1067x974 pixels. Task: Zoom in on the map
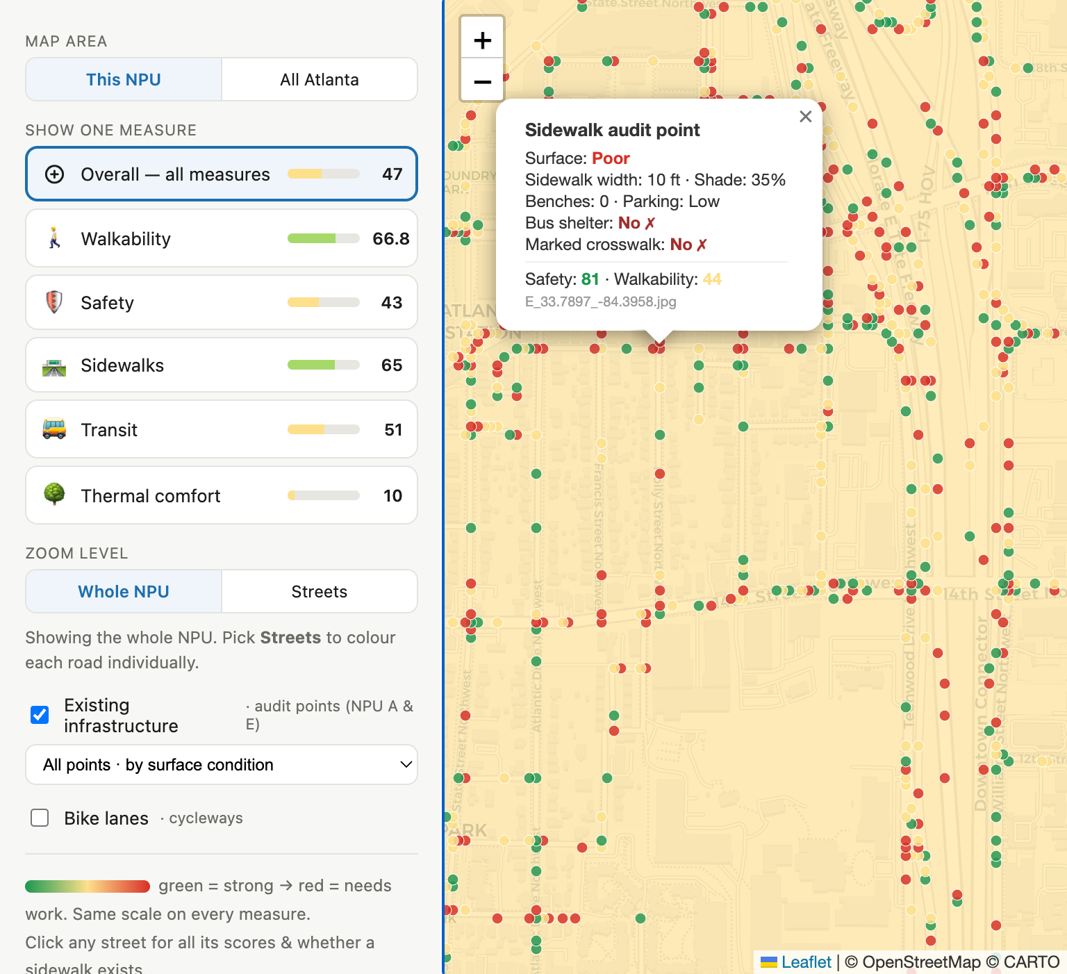click(x=482, y=40)
